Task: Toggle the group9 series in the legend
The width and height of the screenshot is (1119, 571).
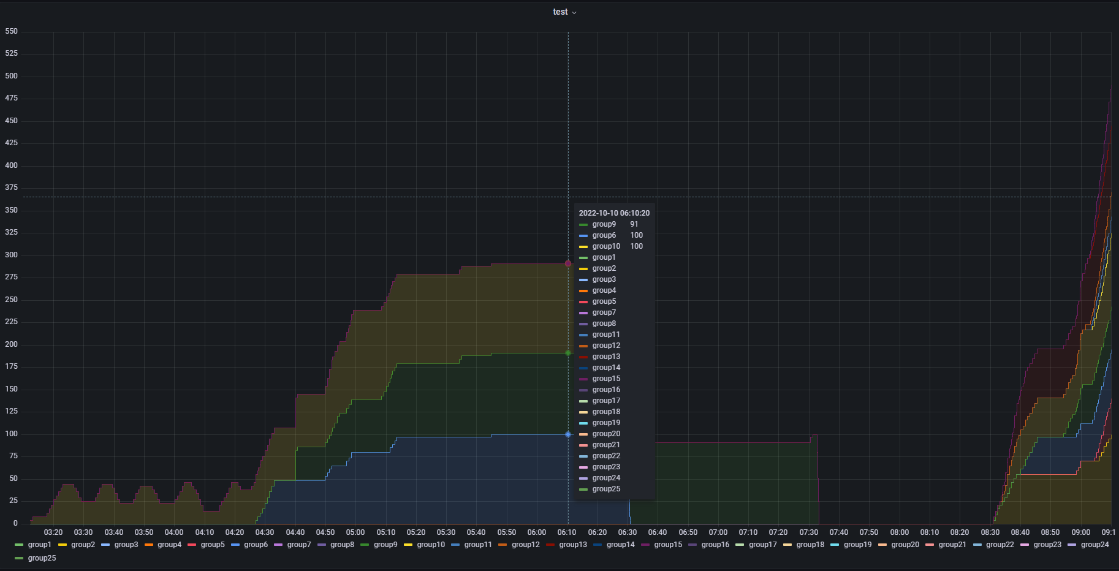Action: (386, 545)
